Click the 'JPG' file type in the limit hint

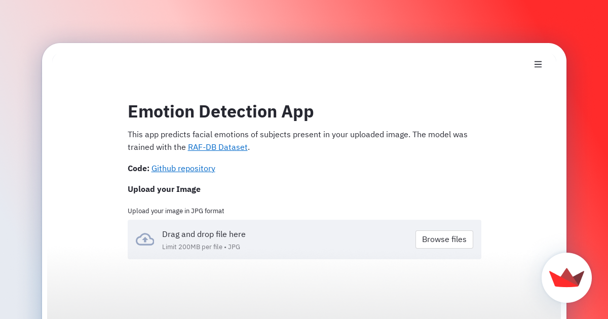tap(234, 247)
